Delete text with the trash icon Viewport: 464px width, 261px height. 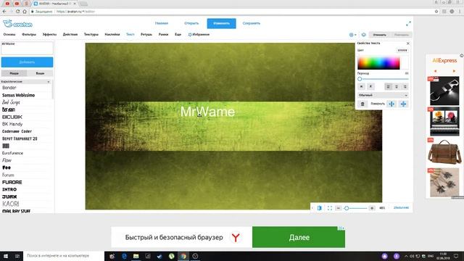coord(362,104)
